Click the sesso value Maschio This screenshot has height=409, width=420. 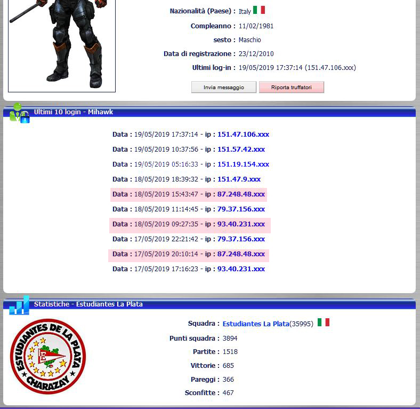[249, 40]
